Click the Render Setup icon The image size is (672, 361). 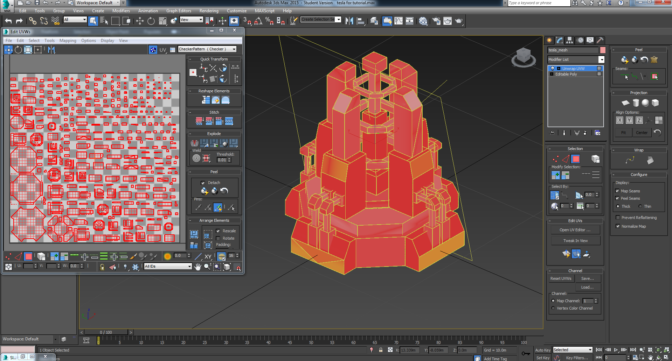[436, 21]
